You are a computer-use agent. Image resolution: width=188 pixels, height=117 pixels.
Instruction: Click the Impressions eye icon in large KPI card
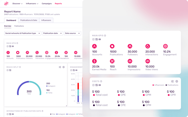coord(130,61)
